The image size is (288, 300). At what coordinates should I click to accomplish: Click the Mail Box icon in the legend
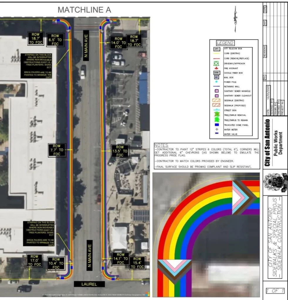click(x=216, y=78)
